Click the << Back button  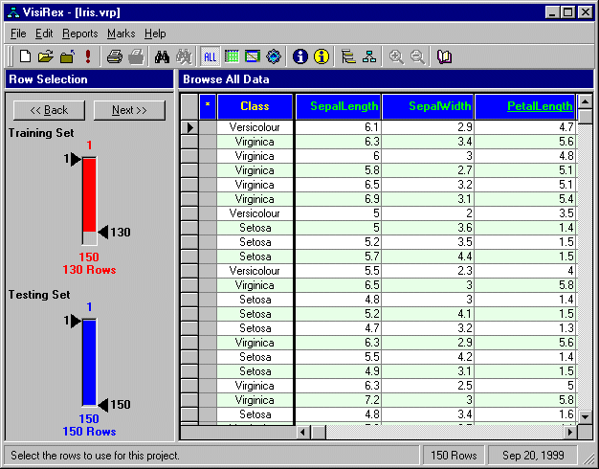(x=50, y=110)
